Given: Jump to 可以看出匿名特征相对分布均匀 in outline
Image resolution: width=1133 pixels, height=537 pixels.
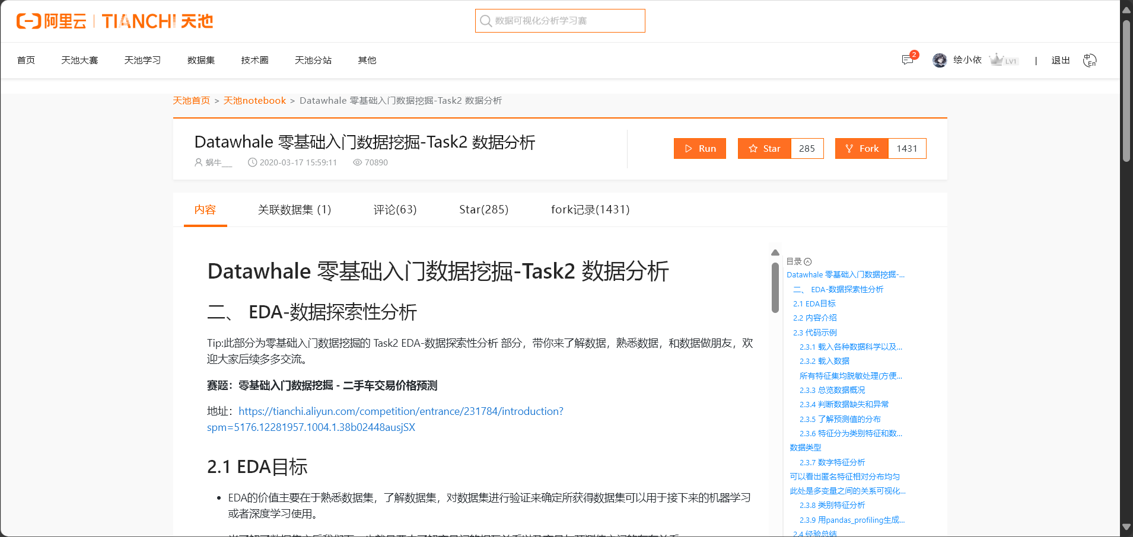Looking at the screenshot, I should coord(845,477).
